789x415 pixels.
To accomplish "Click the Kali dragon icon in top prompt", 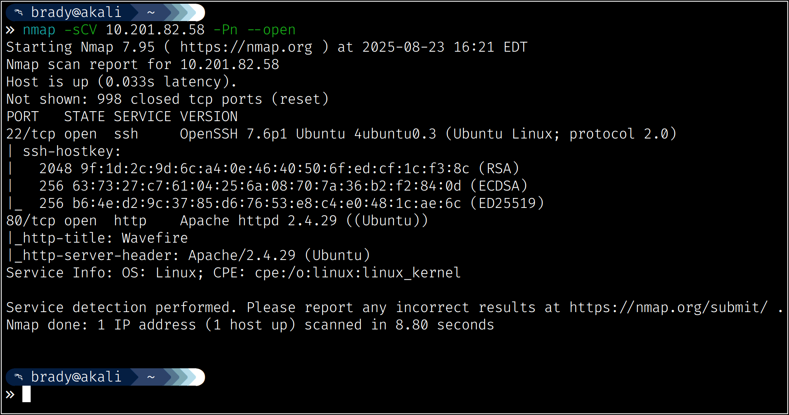I will pyautogui.click(x=19, y=12).
